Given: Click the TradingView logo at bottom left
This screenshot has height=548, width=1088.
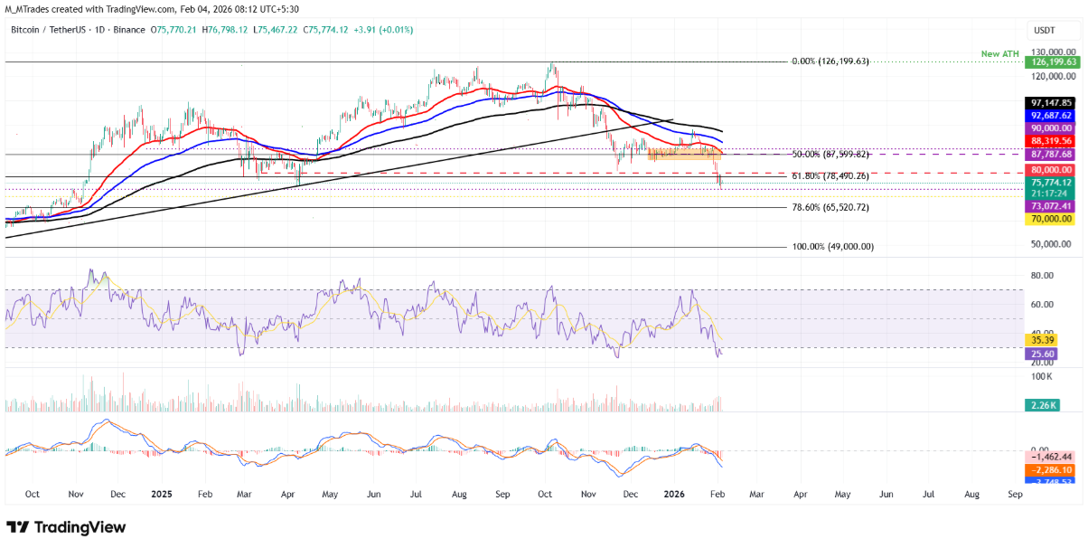Looking at the screenshot, I should tap(66, 527).
